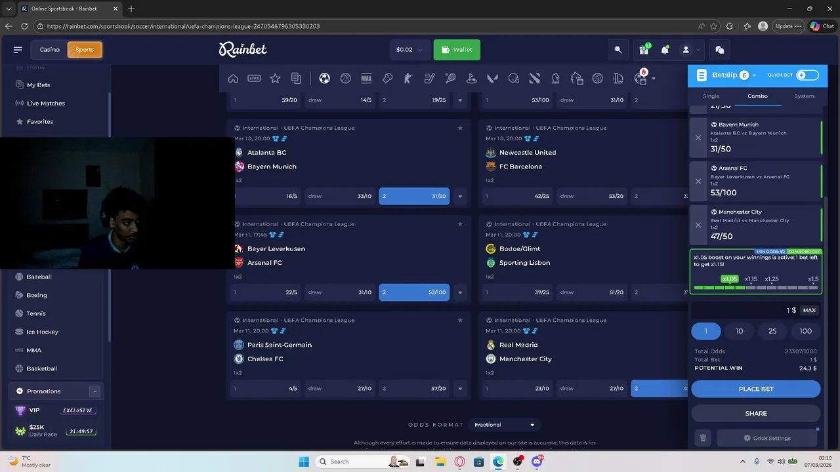840x472 pixels.
Task: Open the LIVE events icon
Action: tap(254, 79)
